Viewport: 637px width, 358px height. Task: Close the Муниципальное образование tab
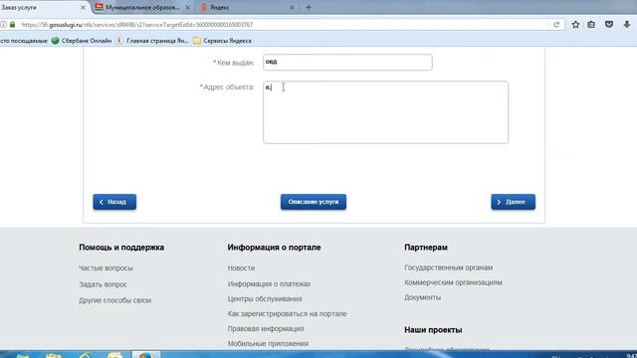tap(187, 7)
